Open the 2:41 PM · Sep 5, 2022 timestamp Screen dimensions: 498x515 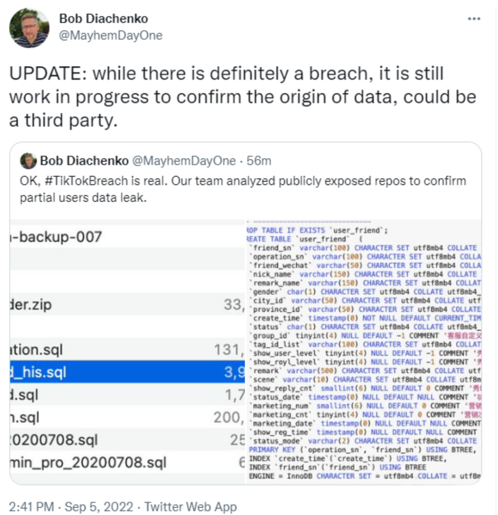pos(71,506)
